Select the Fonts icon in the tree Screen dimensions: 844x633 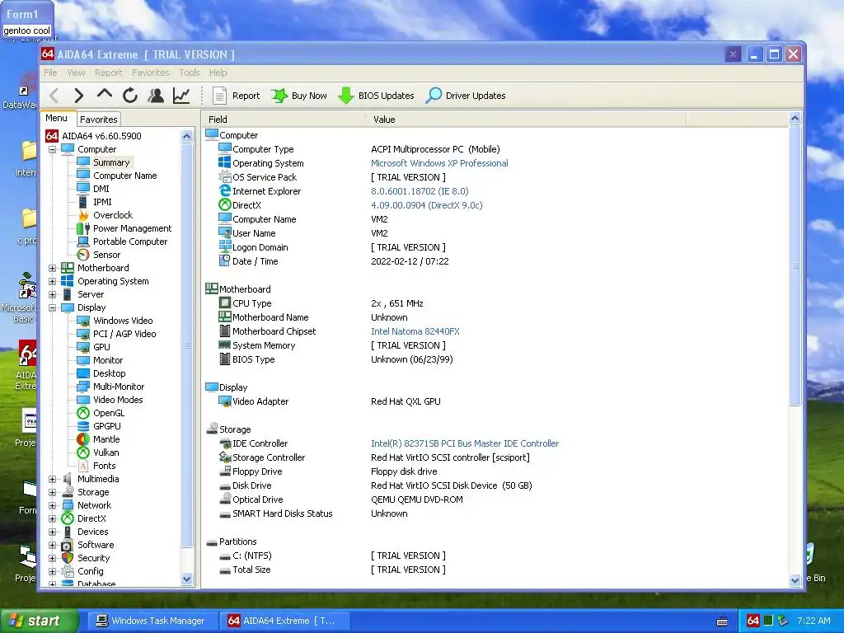tap(83, 466)
